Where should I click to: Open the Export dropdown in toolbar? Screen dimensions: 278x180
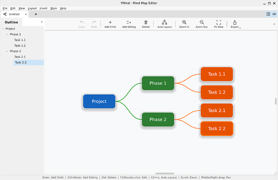(x=235, y=24)
